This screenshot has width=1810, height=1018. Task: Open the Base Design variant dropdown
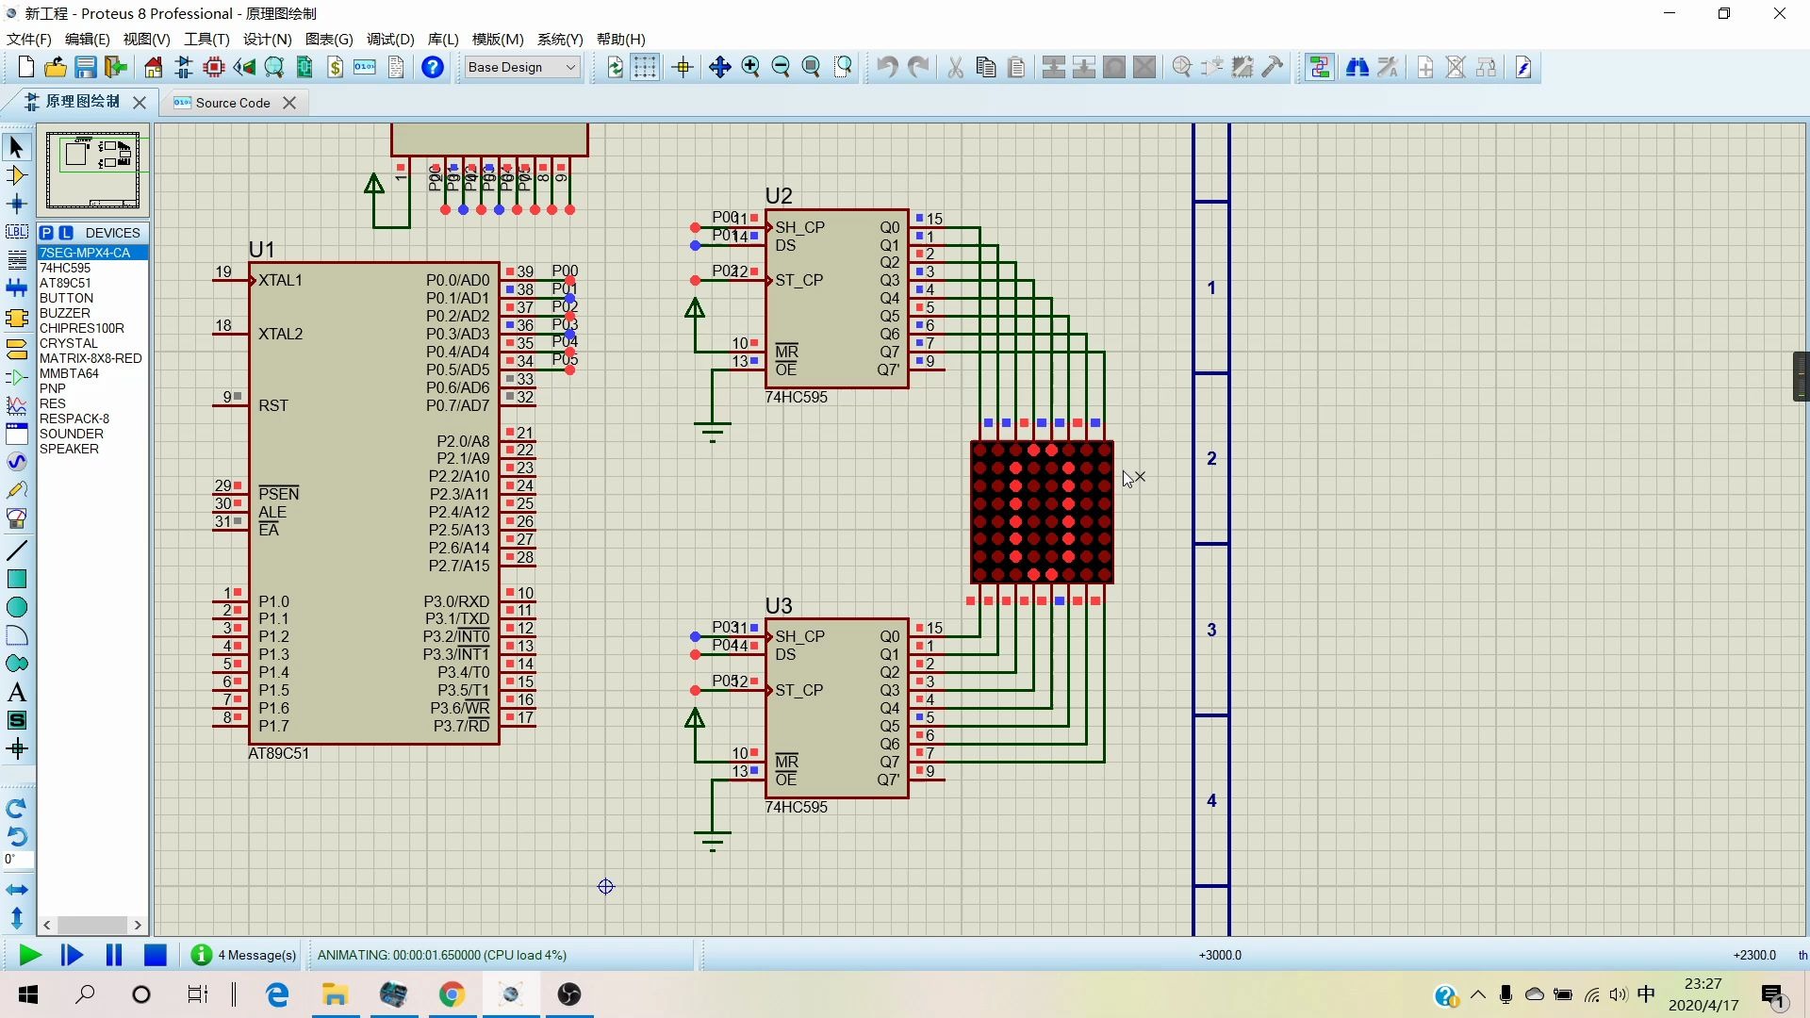coord(522,67)
